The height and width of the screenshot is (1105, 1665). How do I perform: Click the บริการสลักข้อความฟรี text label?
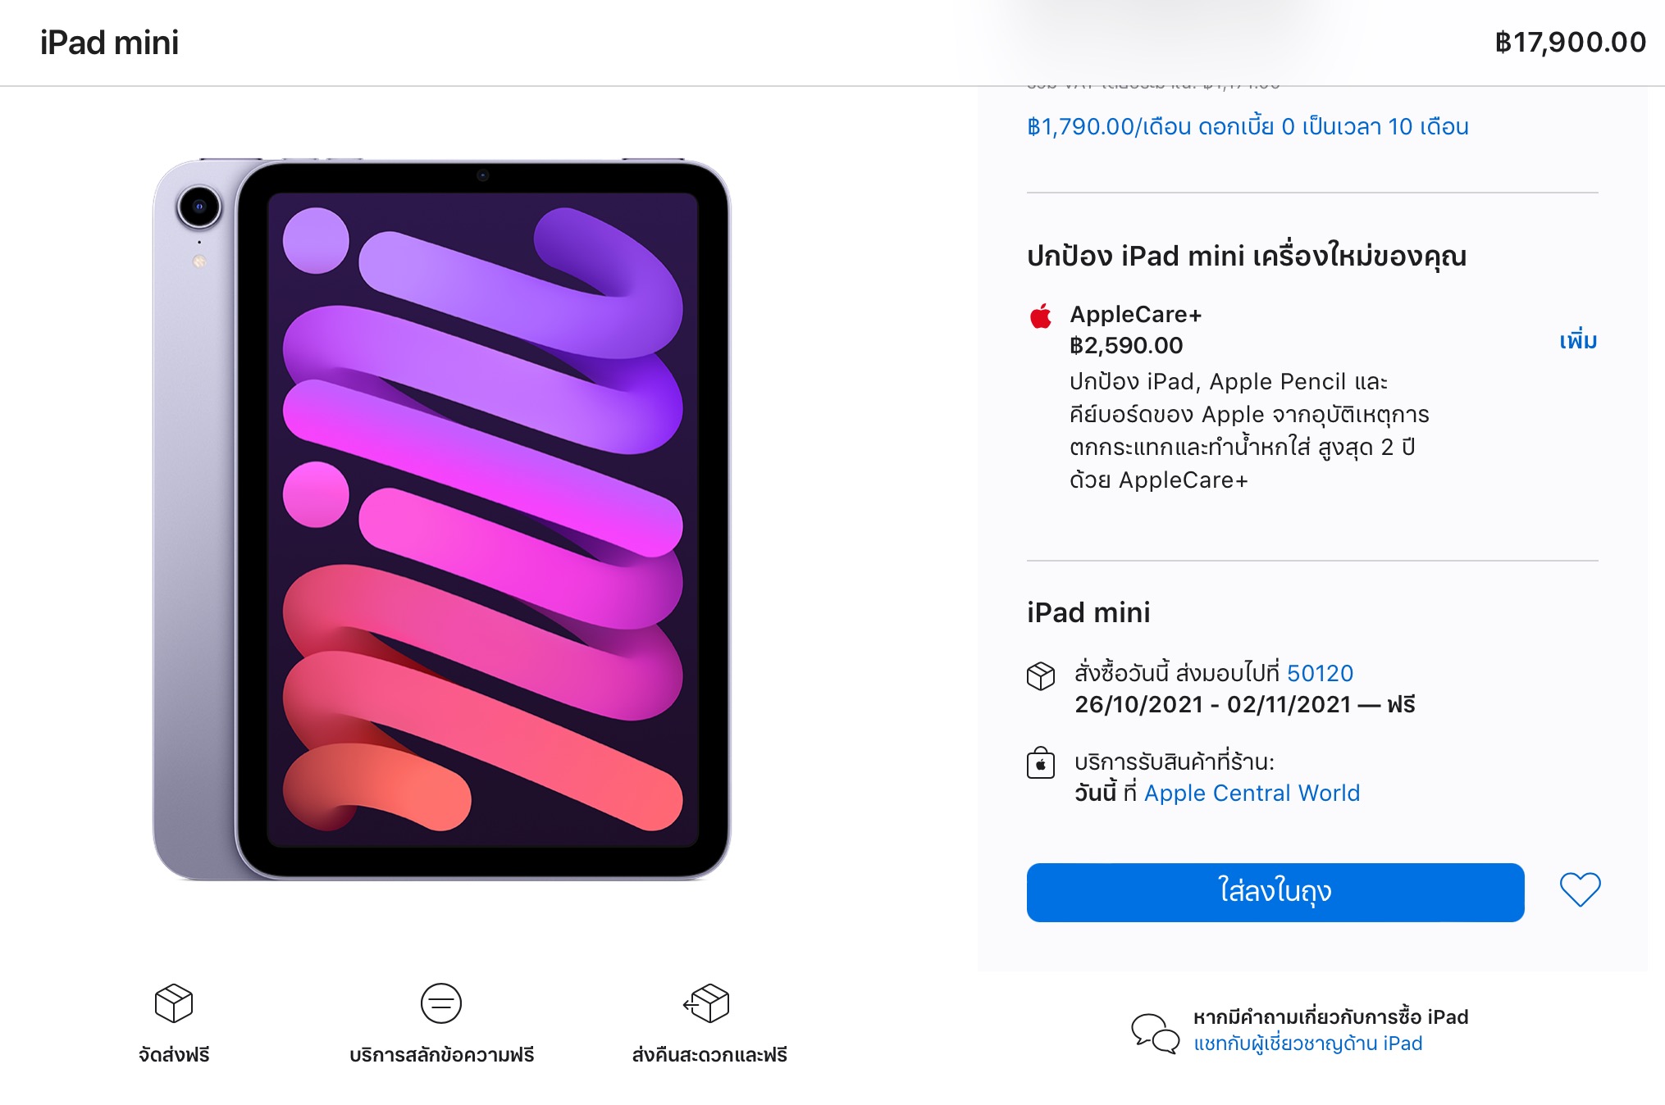click(441, 1055)
